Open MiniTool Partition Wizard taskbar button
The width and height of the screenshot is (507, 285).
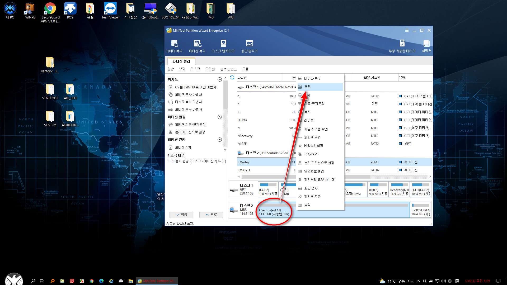pos(157,281)
